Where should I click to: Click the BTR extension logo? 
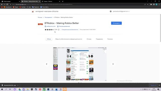pyautogui.click(x=40, y=24)
